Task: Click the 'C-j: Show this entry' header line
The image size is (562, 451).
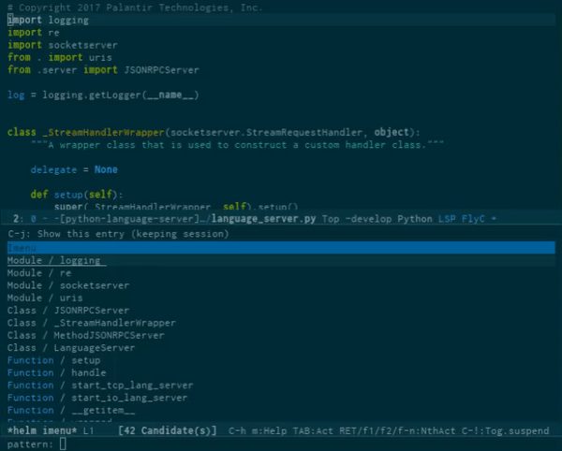Action: coord(118,234)
